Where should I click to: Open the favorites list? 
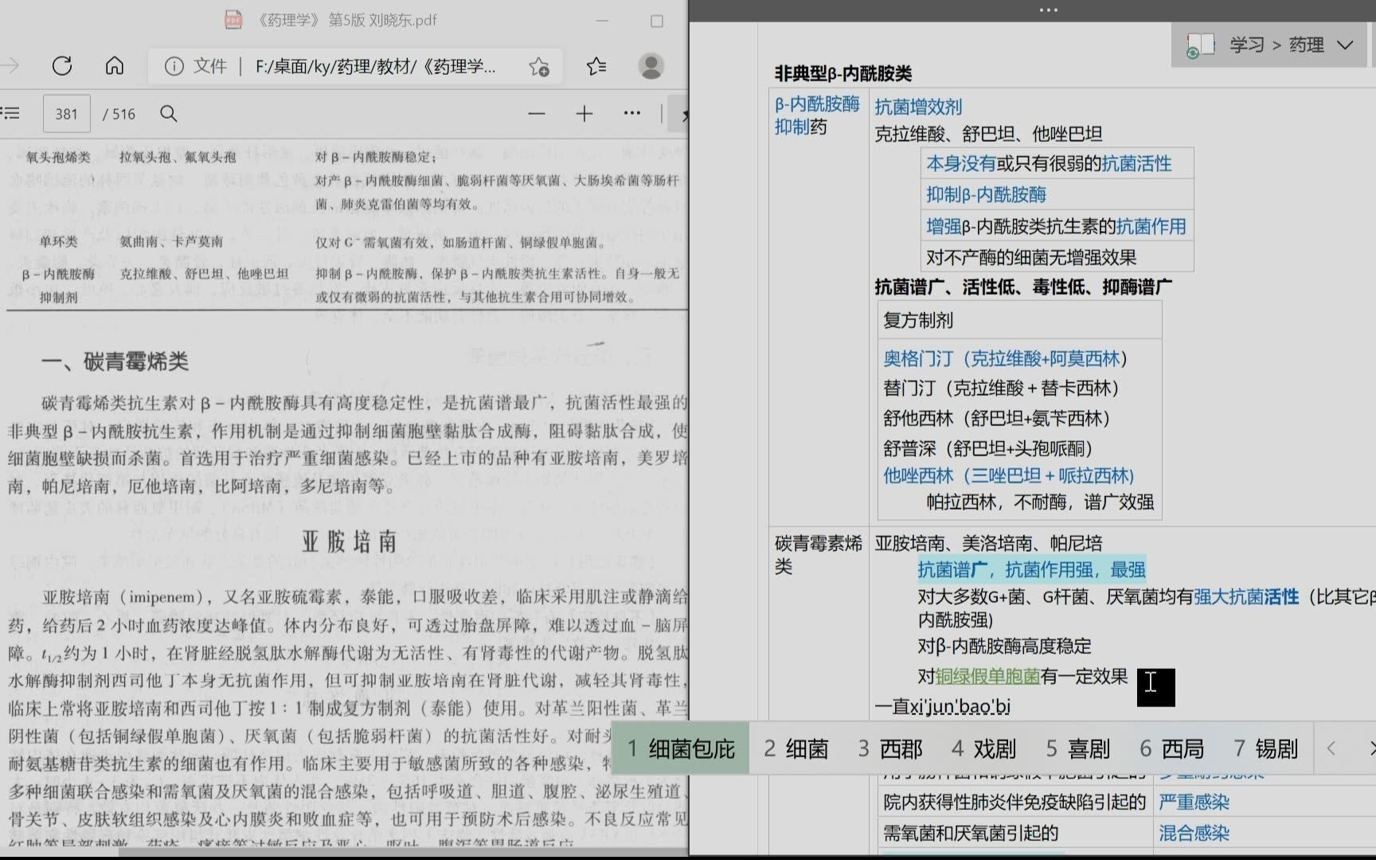[x=596, y=67]
